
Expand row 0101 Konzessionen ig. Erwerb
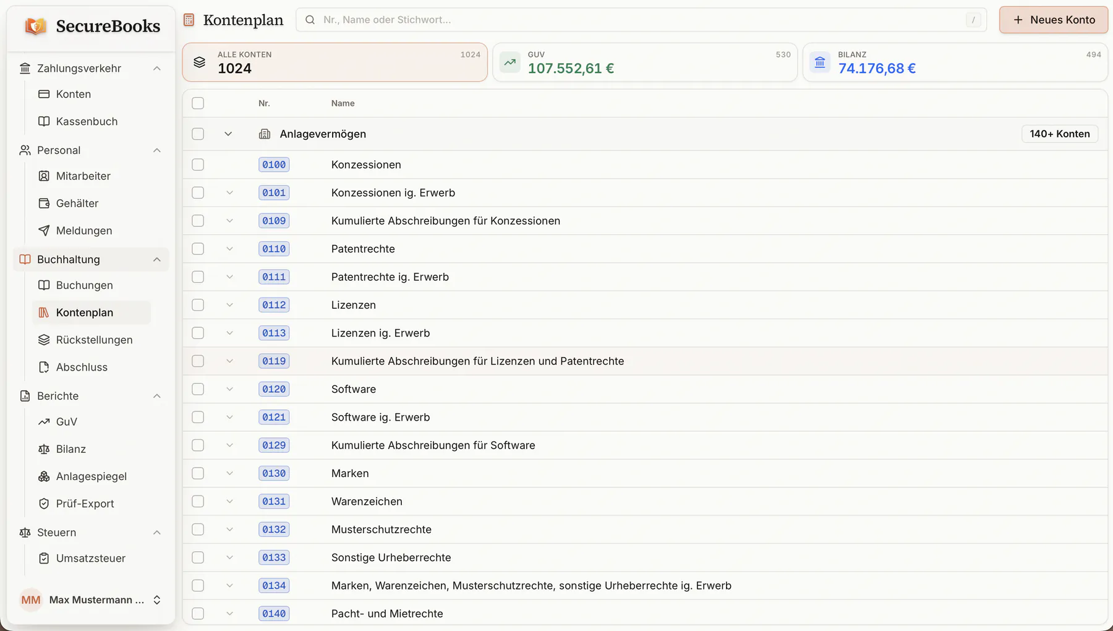click(x=229, y=192)
